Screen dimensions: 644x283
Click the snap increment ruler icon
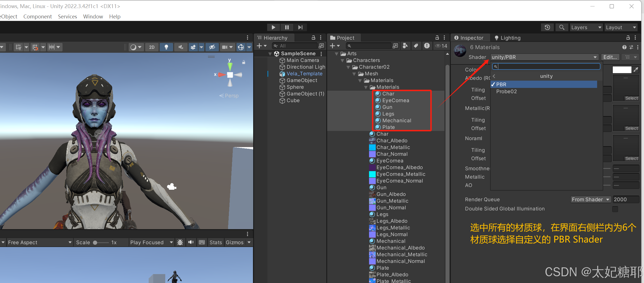52,47
